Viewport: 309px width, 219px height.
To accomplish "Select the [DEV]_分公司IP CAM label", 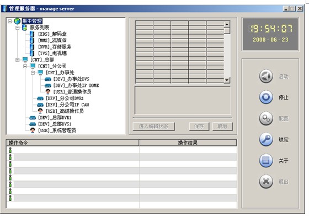I will pos(67,105).
